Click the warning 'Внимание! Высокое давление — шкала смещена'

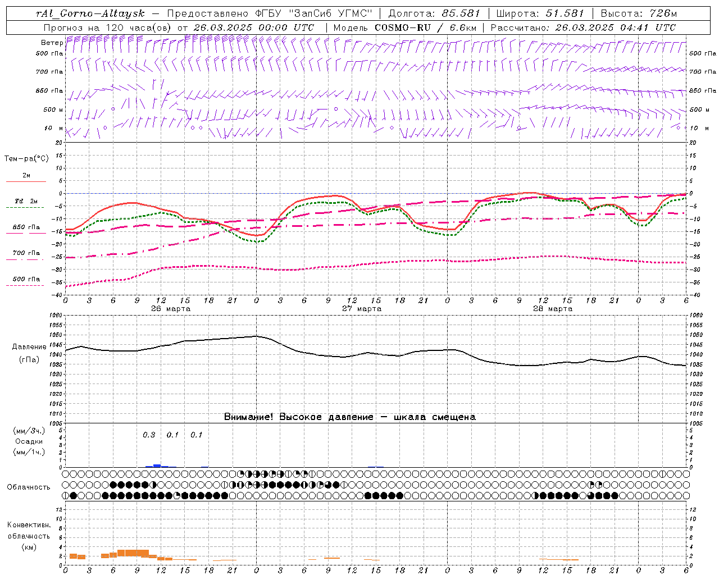pos(350,417)
